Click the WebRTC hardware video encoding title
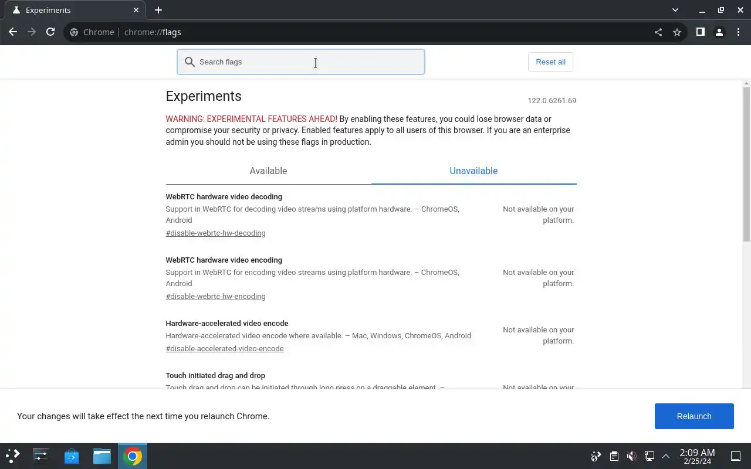Screen dimensions: 751x469 (224, 260)
